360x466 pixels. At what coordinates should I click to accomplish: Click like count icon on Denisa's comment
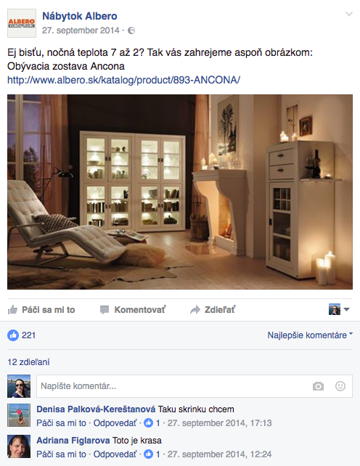point(148,423)
